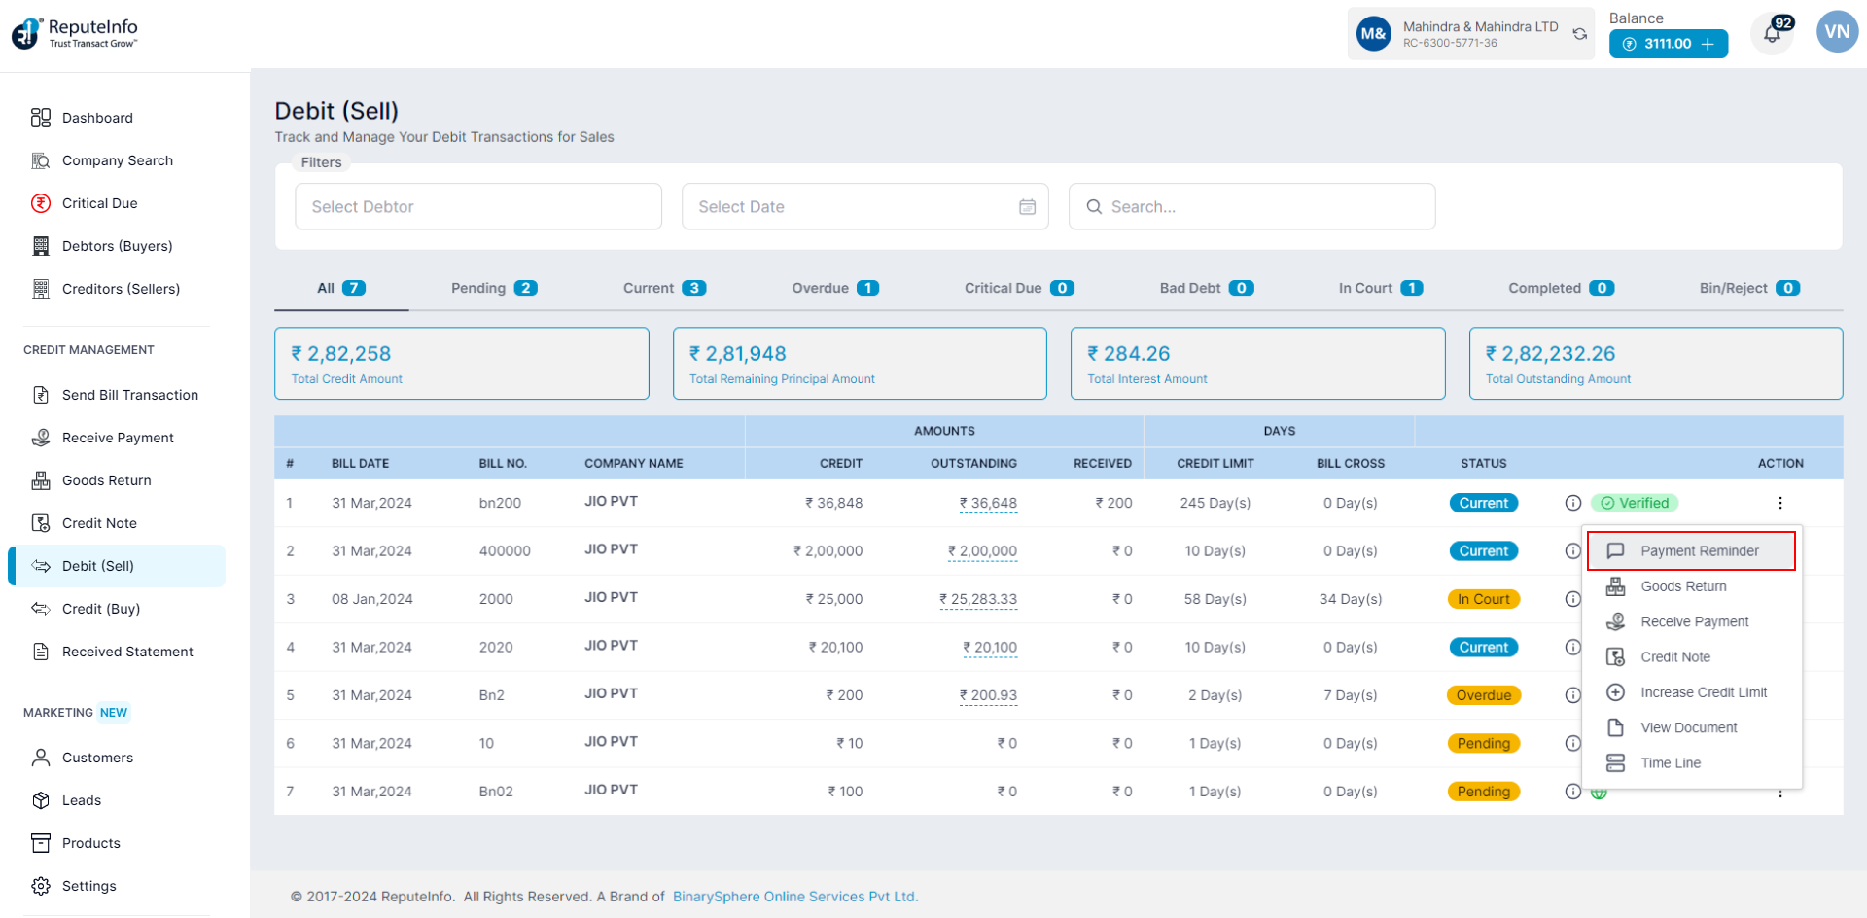Open Critical Due in the sidebar
Viewport: 1867px width, 918px height.
(x=99, y=203)
